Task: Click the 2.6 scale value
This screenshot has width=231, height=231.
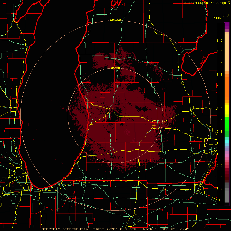Action: click(x=219, y=132)
